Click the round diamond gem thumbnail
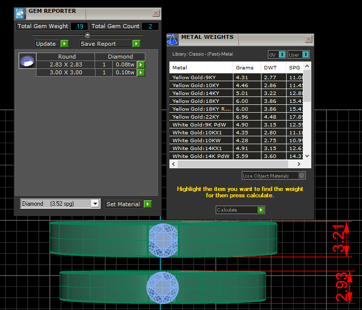The image size is (362, 310). click(27, 61)
